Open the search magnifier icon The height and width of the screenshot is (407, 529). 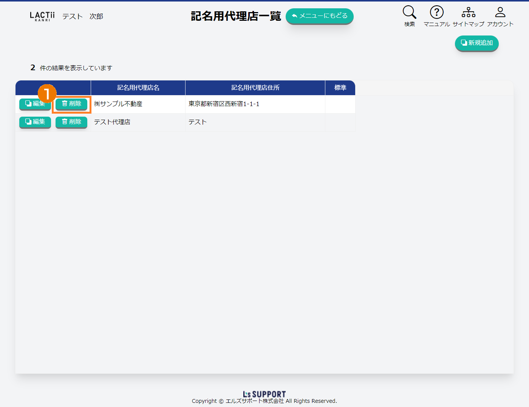(409, 12)
